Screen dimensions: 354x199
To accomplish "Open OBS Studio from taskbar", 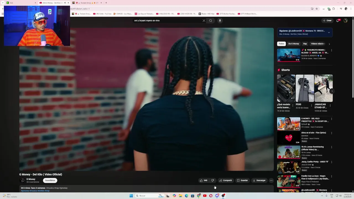I will click(223, 196).
